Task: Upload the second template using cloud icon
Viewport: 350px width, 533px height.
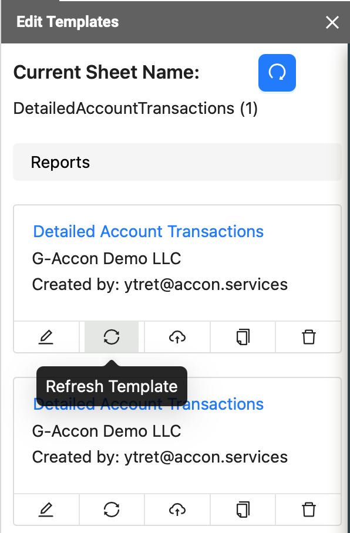Action: point(177,510)
